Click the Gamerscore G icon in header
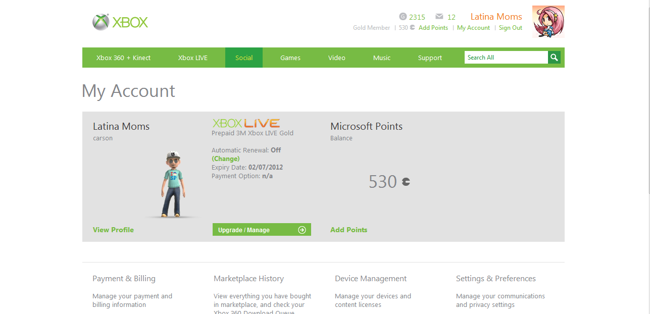Image resolution: width=650 pixels, height=314 pixels. (x=403, y=17)
